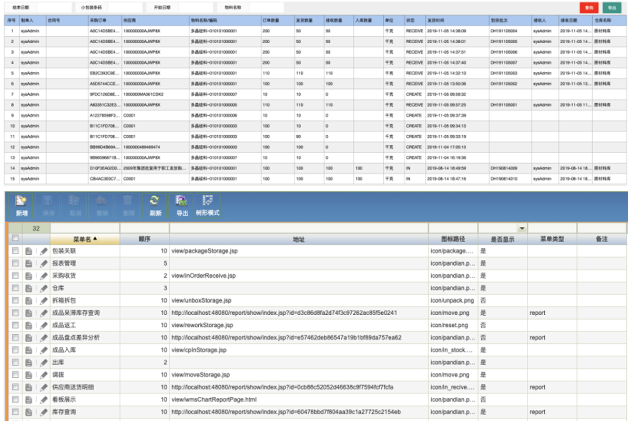This screenshot has width=631, height=421.
Task: Toggle the select-all checkbox in grid header
Action: click(15, 239)
